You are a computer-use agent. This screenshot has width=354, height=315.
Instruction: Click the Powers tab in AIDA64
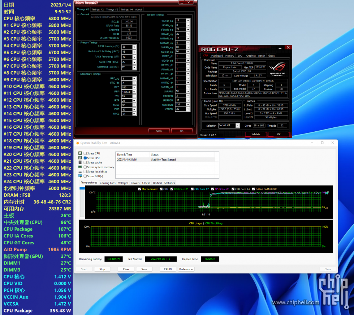[x=135, y=183]
